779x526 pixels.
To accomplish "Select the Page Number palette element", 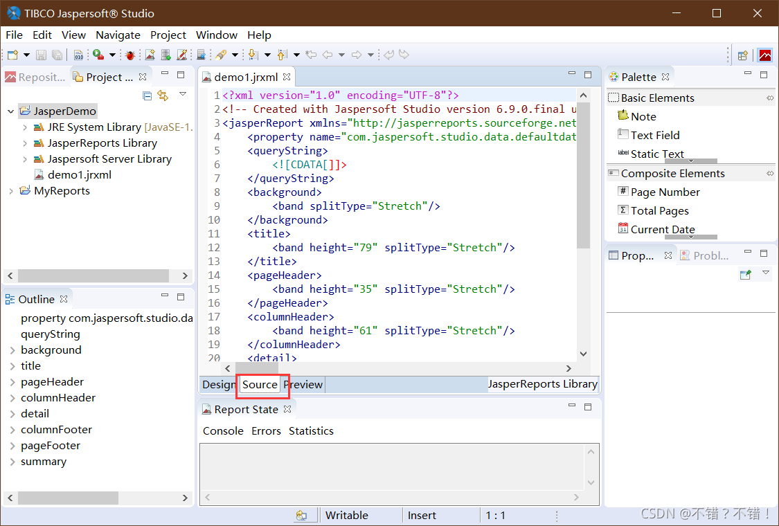I will coord(659,192).
